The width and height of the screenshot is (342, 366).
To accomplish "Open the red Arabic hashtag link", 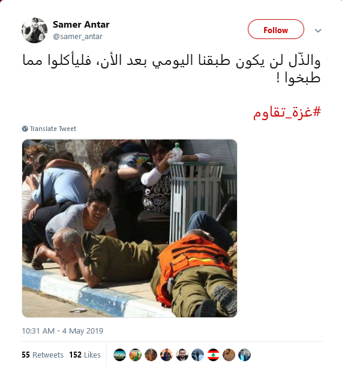I will [x=287, y=112].
